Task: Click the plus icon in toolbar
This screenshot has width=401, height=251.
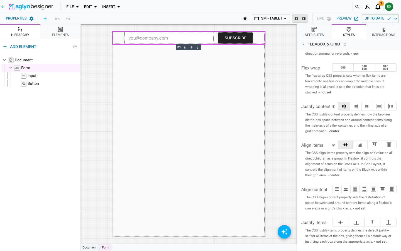Action: [x=45, y=19]
